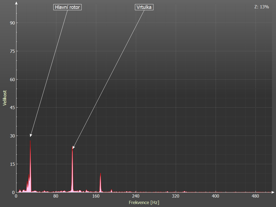
Task: Select the Frekvence [Hz] axis title
Action: 144,202
